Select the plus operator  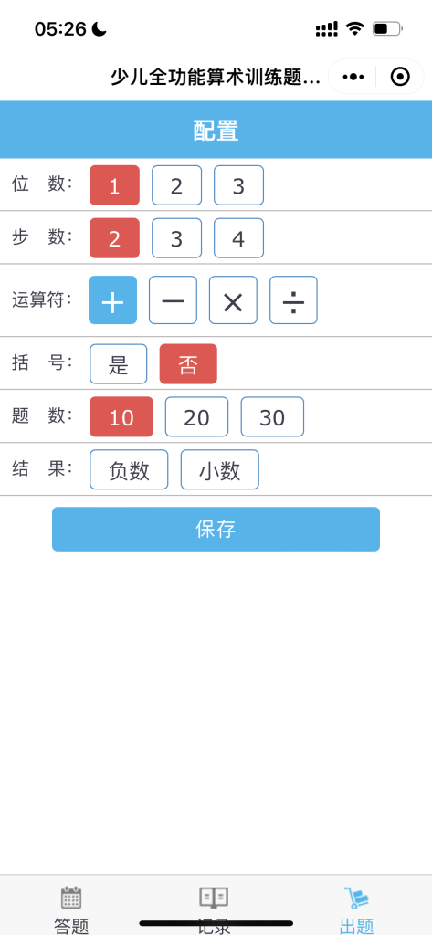click(x=112, y=299)
